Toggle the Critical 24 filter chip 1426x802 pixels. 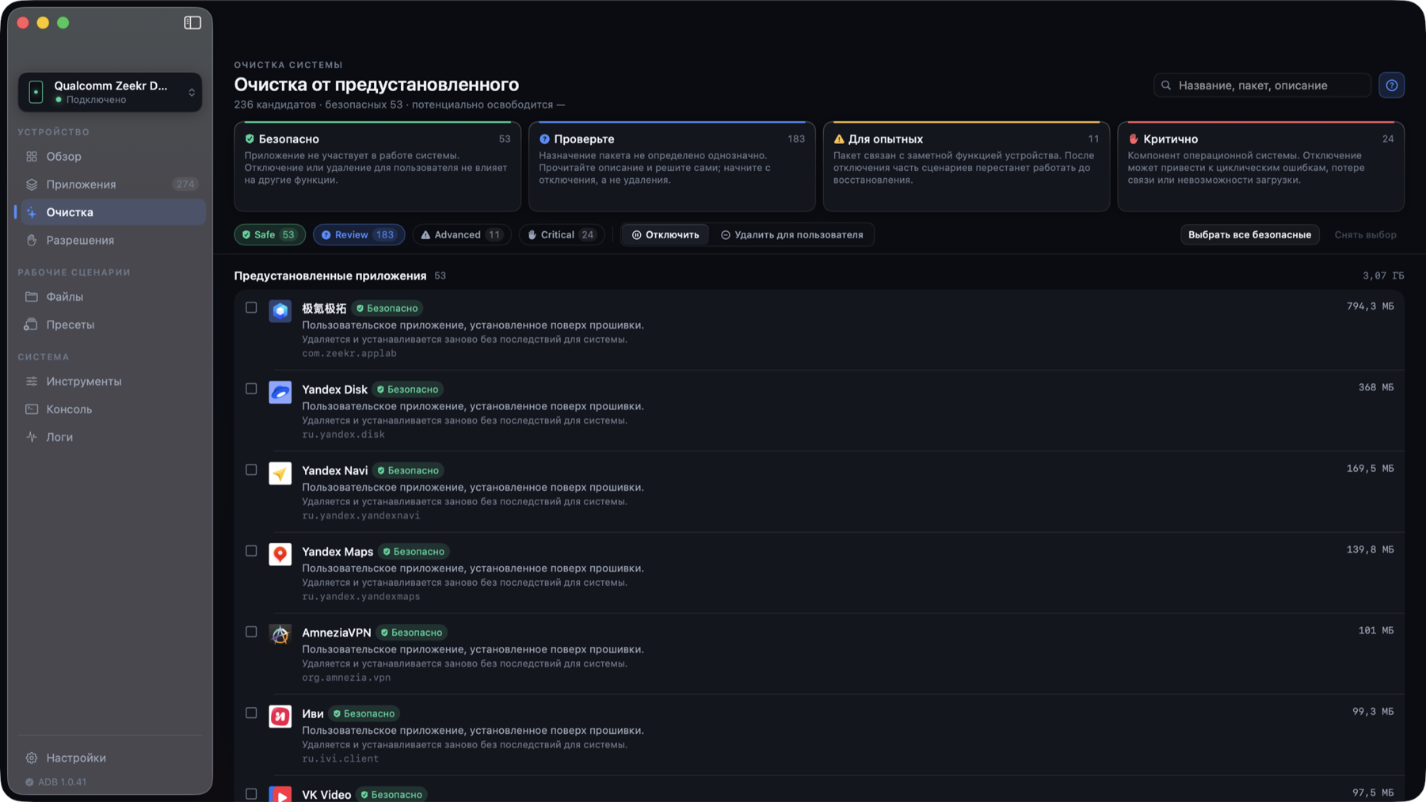pos(562,235)
